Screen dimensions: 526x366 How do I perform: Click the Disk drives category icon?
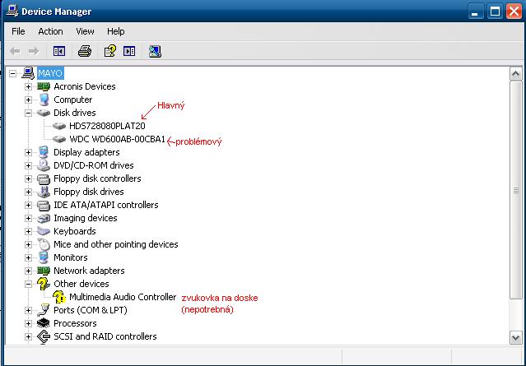(x=44, y=113)
